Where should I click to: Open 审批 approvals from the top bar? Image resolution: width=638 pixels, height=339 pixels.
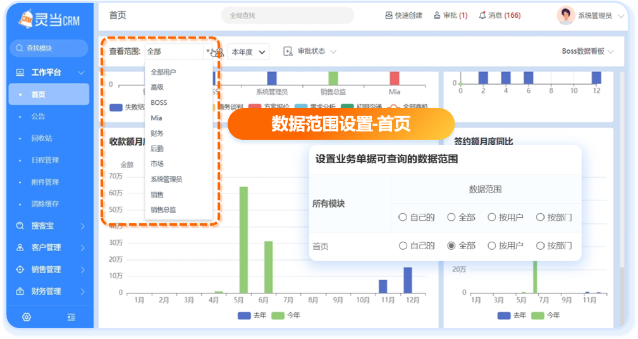click(x=450, y=15)
